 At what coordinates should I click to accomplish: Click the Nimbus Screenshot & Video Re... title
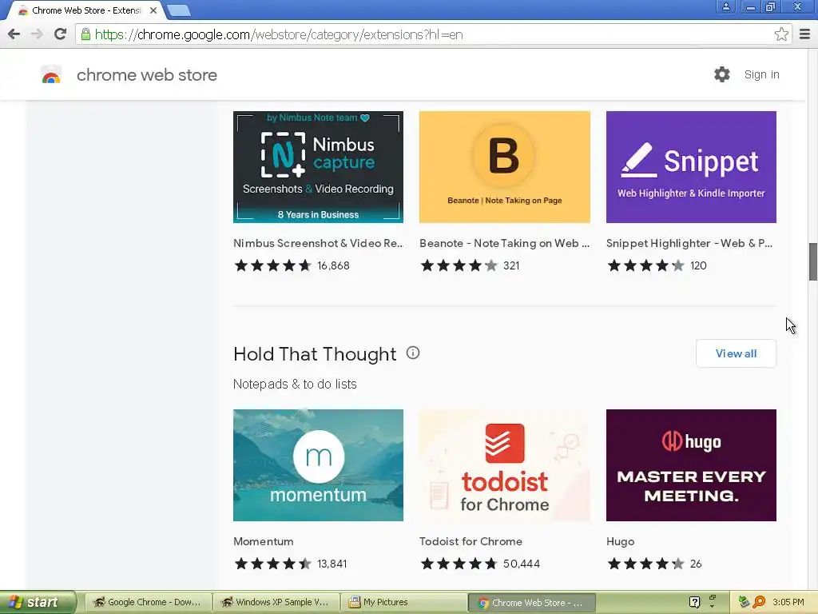[x=318, y=243]
